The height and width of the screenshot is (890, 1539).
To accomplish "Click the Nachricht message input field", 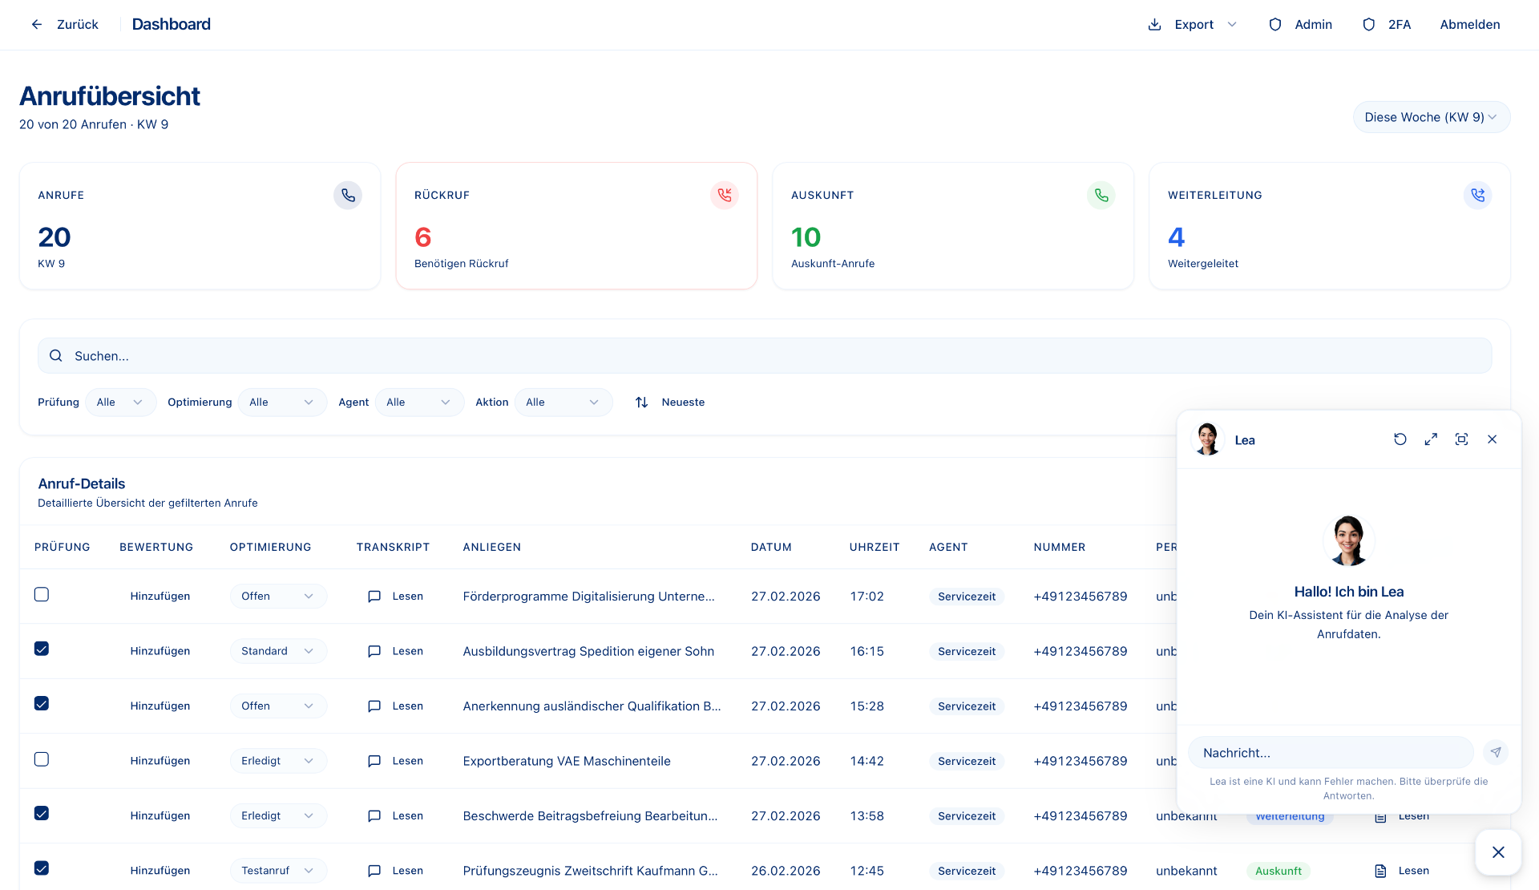I will [1331, 753].
